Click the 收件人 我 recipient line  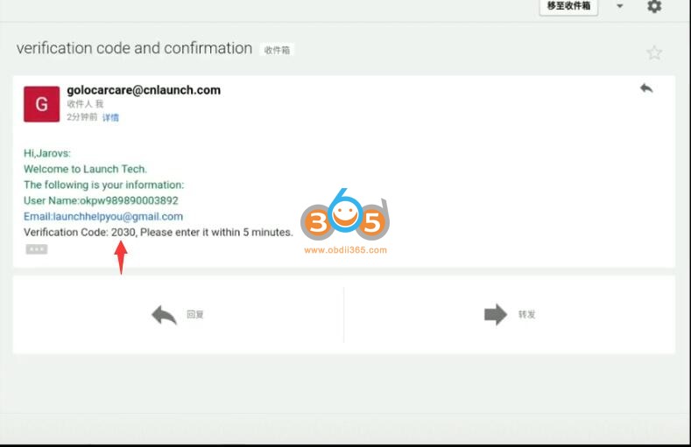(85, 104)
